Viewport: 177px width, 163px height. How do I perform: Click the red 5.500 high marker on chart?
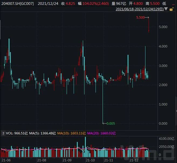(x=140, y=18)
